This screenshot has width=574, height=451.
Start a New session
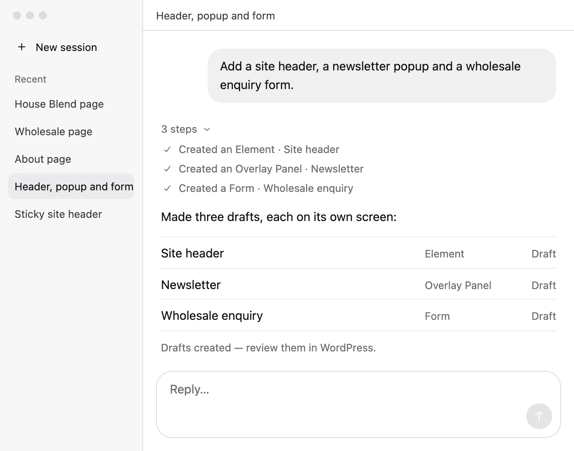click(57, 47)
